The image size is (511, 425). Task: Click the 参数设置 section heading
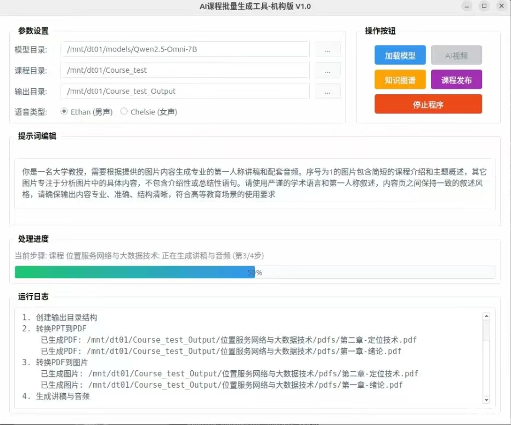click(x=33, y=31)
